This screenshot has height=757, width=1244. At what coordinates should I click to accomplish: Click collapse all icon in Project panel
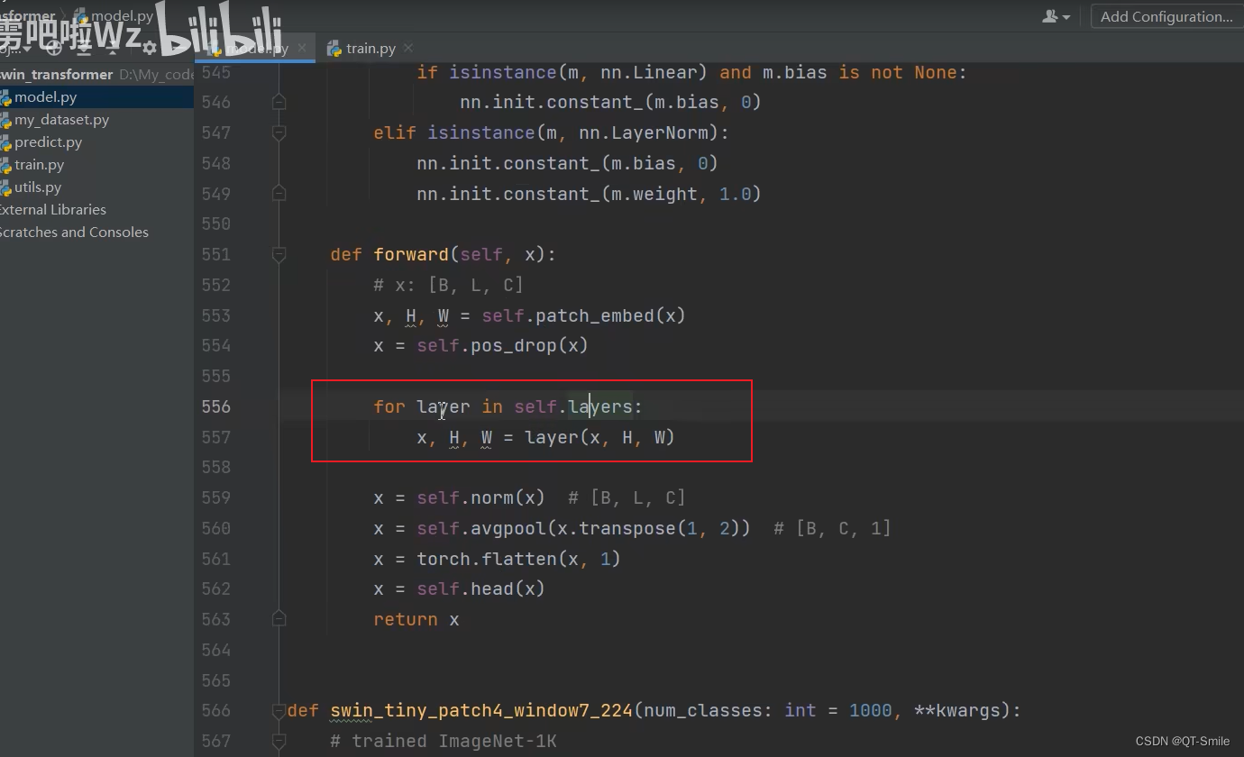(113, 48)
